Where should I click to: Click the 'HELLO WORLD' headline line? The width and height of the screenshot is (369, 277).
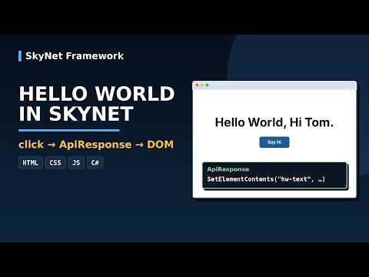tap(97, 94)
